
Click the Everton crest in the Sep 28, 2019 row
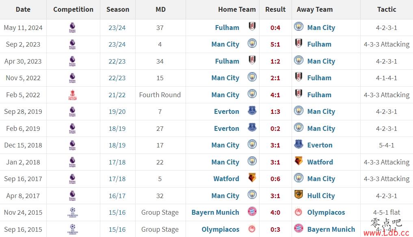coord(252,111)
